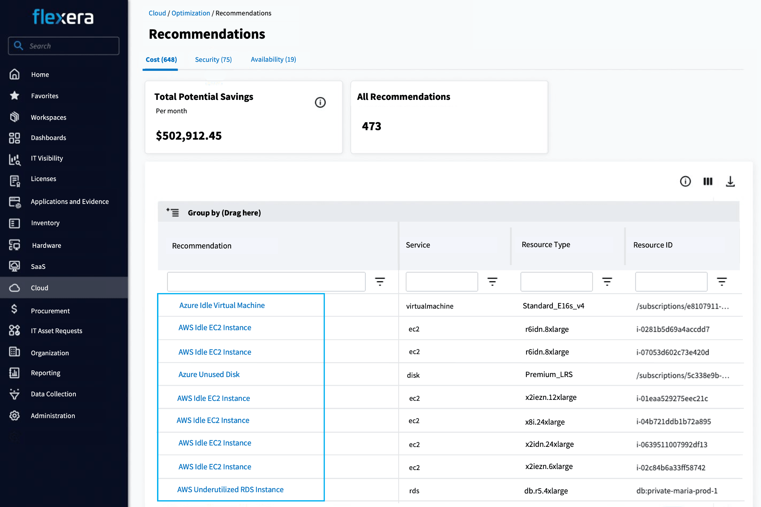The image size is (761, 507).
Task: Switch to the Security (75) tab
Action: (213, 59)
